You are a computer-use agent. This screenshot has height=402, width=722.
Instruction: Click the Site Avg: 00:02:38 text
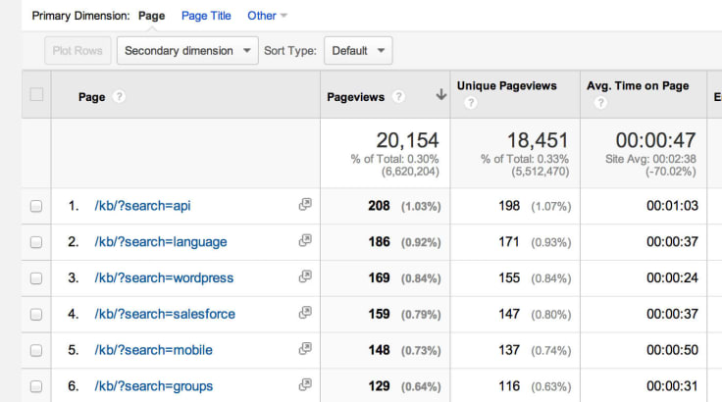coord(650,159)
